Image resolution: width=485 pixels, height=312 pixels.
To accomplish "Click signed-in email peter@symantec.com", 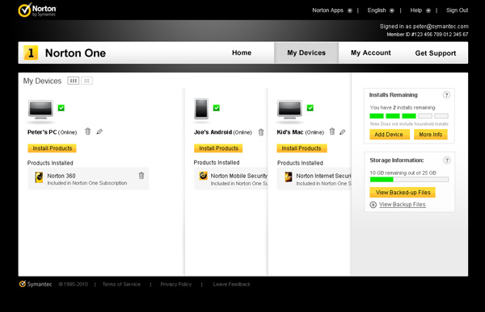I will pyautogui.click(x=441, y=27).
